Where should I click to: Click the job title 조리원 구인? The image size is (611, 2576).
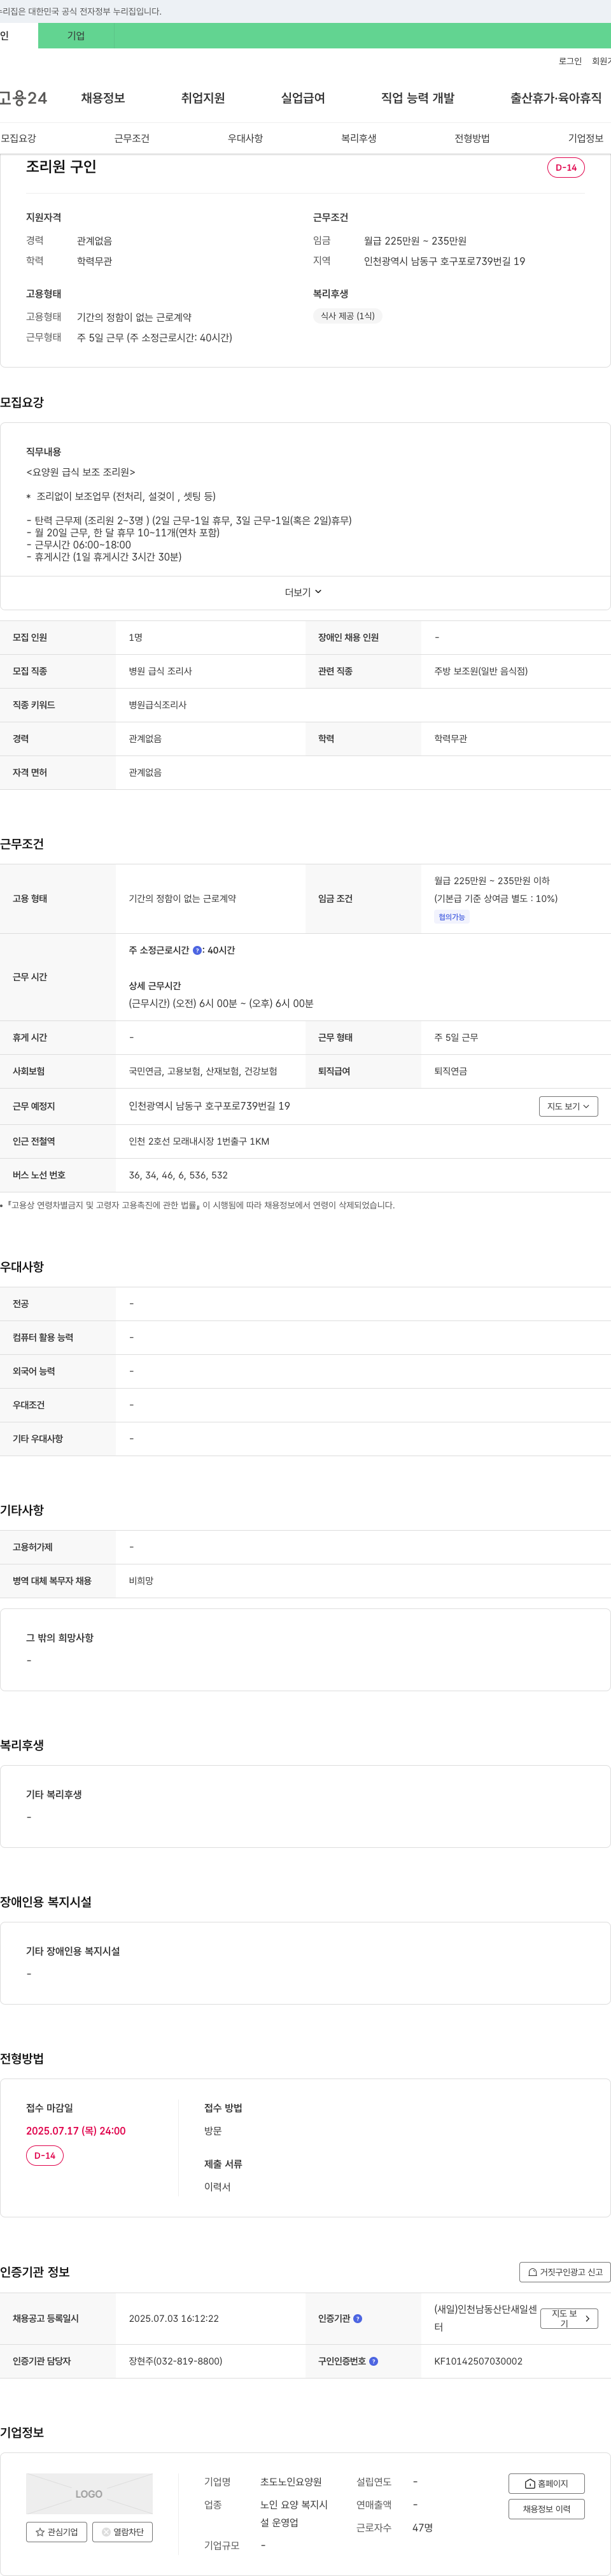61,167
